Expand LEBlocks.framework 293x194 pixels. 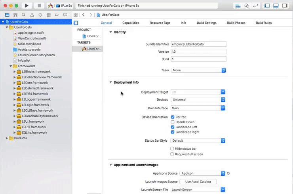15,72
